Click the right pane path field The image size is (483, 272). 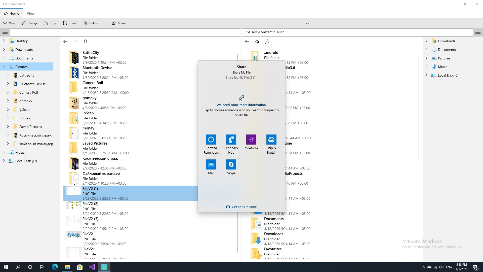357,32
